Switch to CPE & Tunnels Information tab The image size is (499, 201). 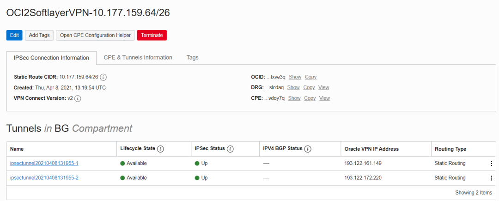click(x=138, y=58)
